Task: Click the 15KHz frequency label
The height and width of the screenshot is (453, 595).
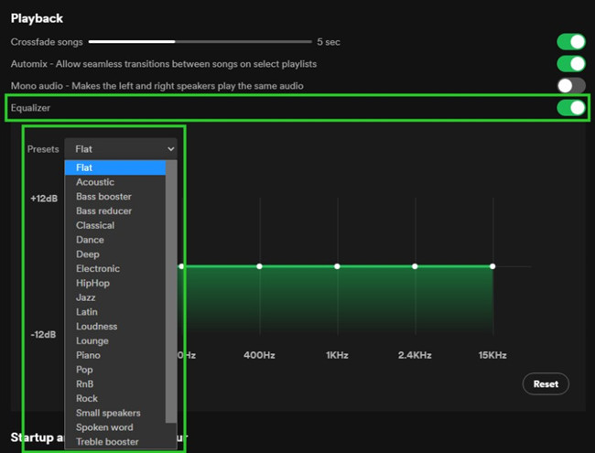Action: [492, 355]
